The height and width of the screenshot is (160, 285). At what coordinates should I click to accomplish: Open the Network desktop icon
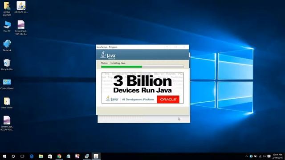[7, 45]
